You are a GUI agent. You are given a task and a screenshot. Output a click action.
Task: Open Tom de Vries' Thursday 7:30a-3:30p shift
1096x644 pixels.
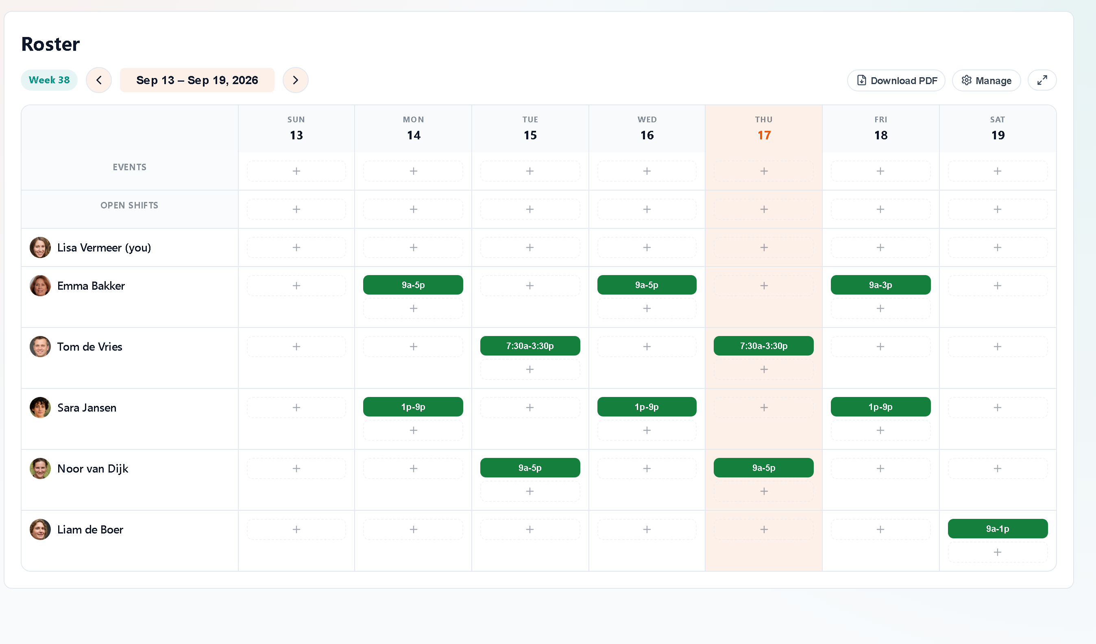pos(764,345)
